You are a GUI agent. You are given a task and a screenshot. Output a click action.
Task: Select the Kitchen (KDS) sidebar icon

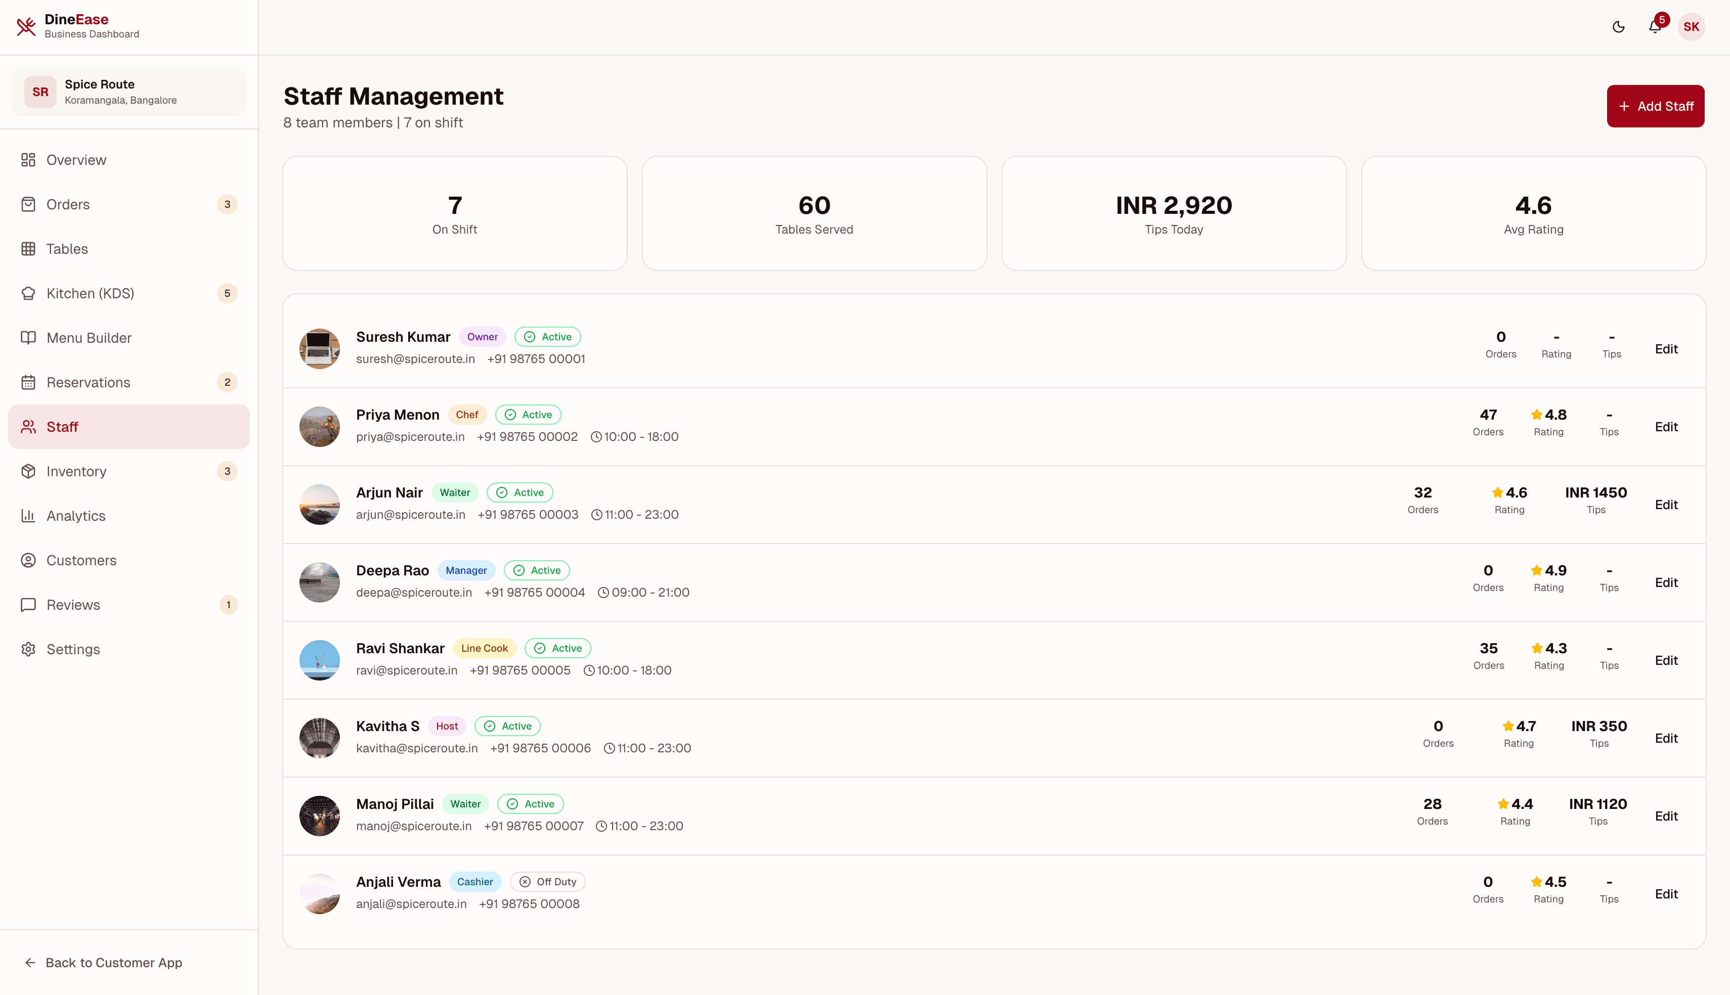pyautogui.click(x=28, y=293)
